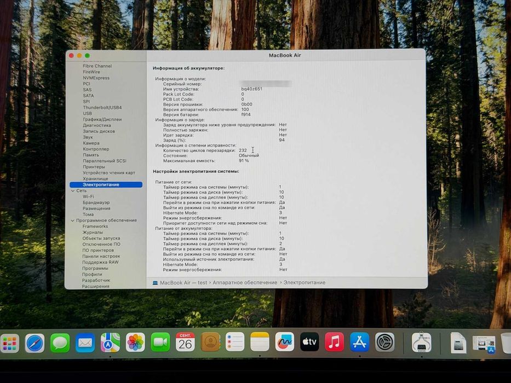Select Параллельный SCSI in the sidebar

pos(104,161)
